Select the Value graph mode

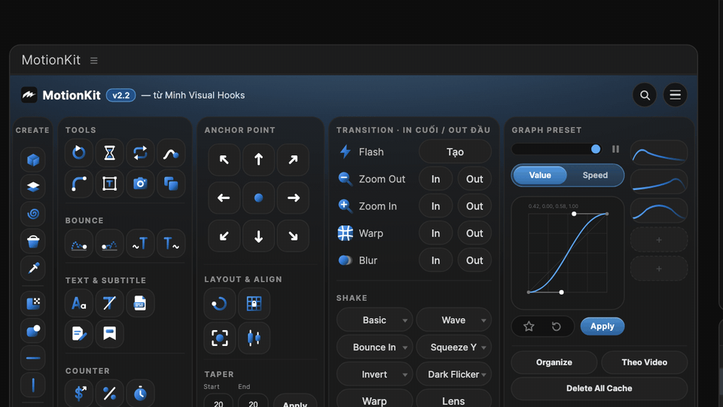[540, 176]
